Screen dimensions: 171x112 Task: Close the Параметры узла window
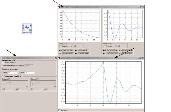(55, 58)
